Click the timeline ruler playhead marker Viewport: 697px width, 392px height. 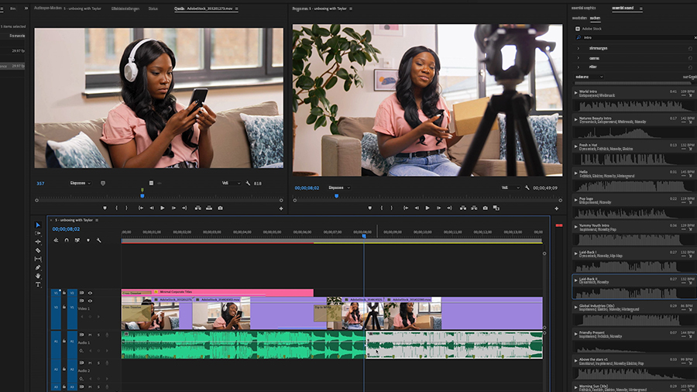pyautogui.click(x=364, y=236)
